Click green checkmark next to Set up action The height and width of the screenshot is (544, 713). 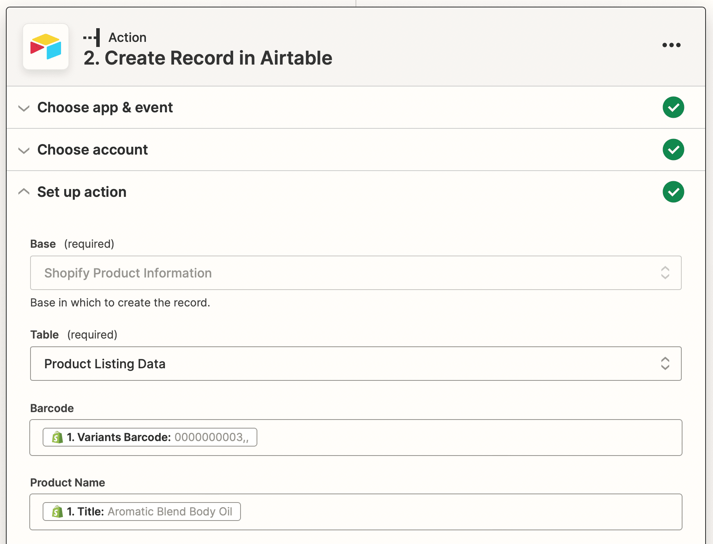click(x=673, y=192)
